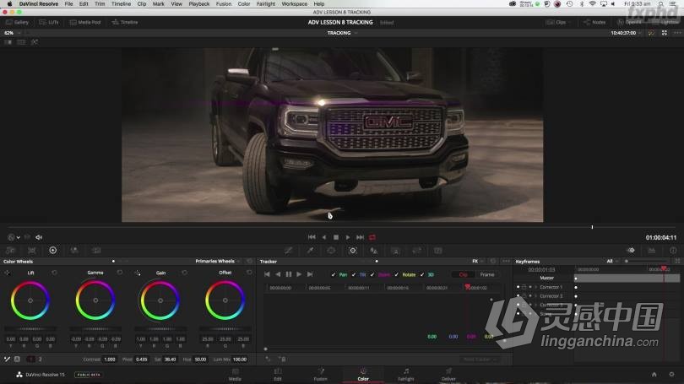Image resolution: width=684 pixels, height=384 pixels.
Task: Click the viewer speaker mute icon
Action: tap(39, 237)
